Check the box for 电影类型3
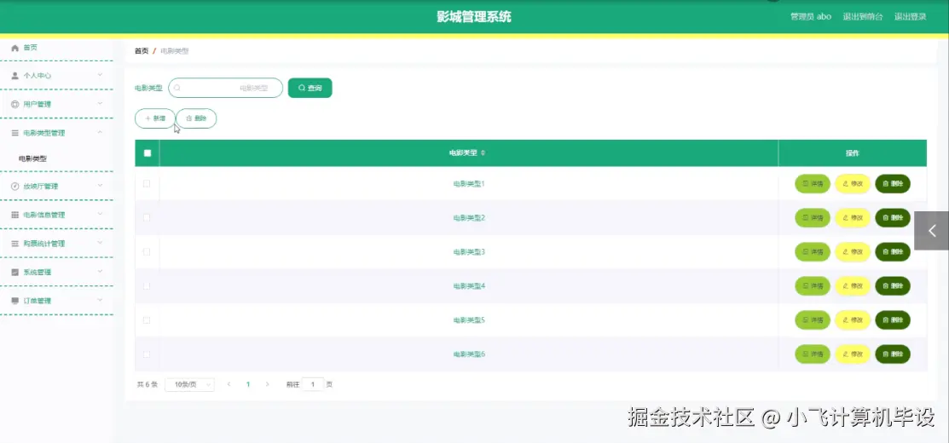 pyautogui.click(x=147, y=252)
